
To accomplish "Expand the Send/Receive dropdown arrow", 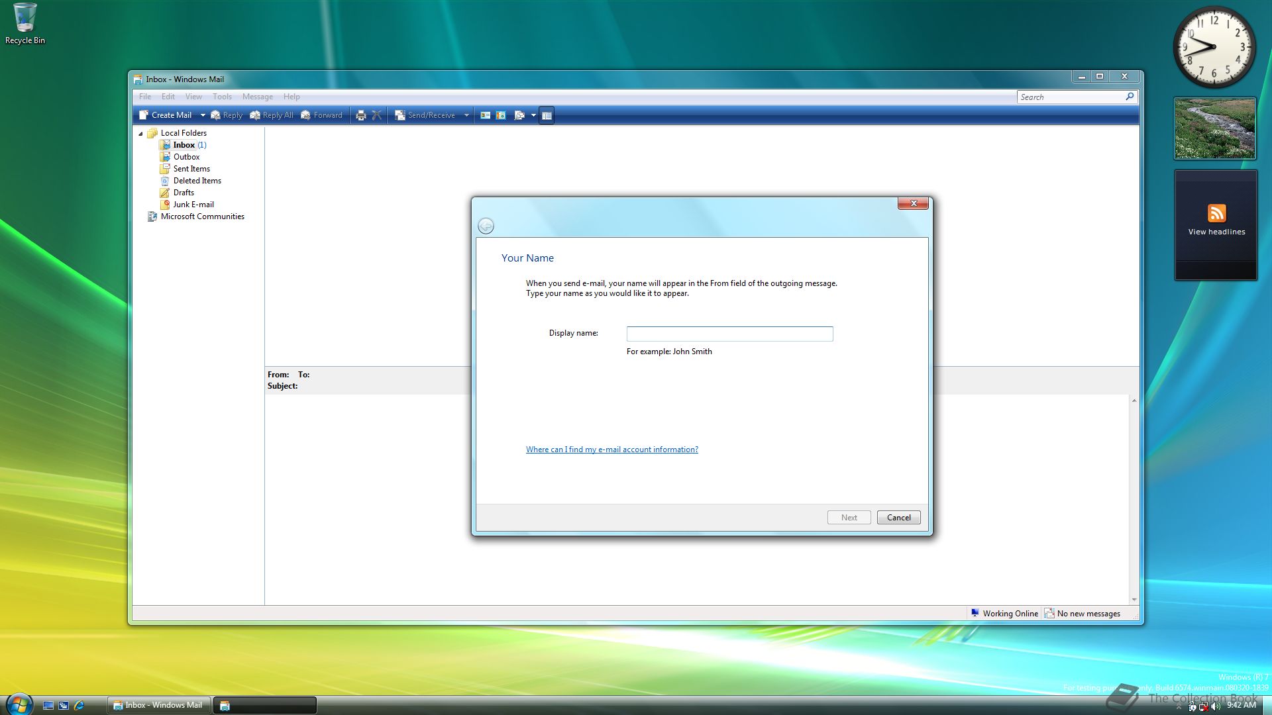I will 466,115.
